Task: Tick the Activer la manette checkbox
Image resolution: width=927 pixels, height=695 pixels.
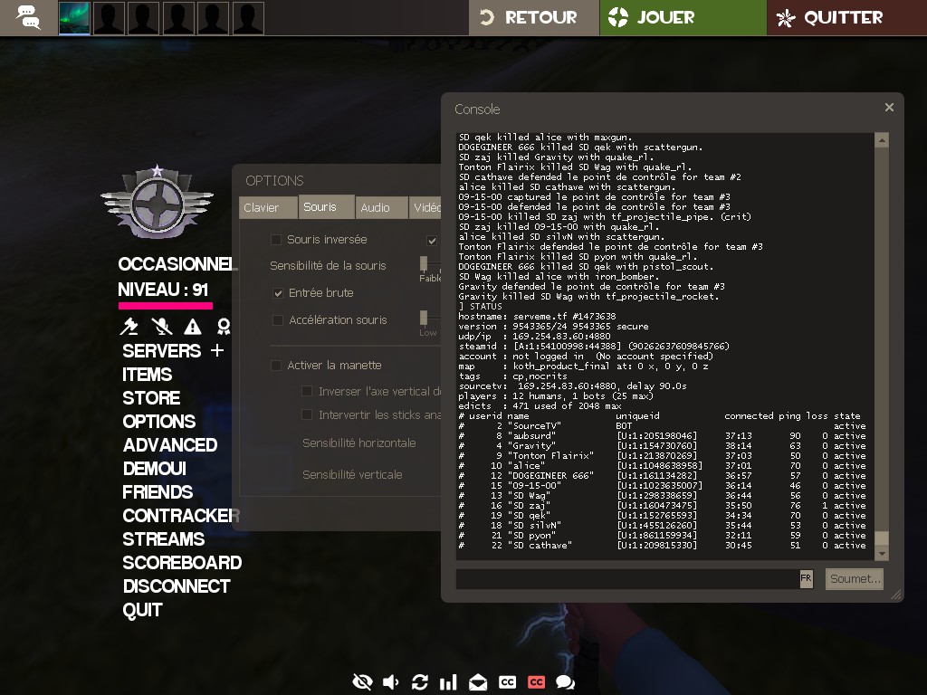Action: click(x=277, y=366)
